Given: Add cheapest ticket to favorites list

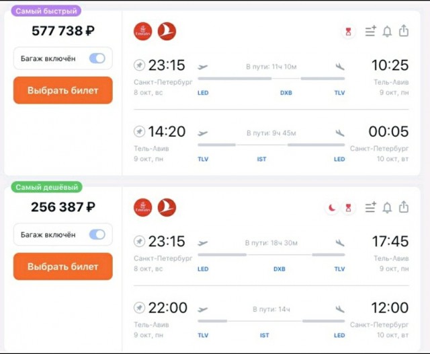Looking at the screenshot, I should click(370, 207).
